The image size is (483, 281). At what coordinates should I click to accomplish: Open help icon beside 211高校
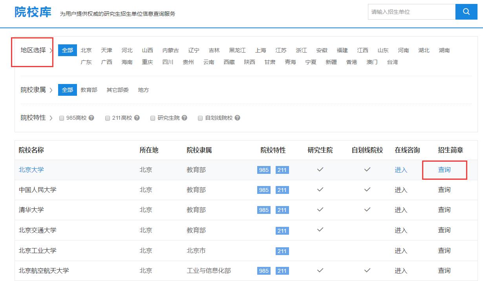(x=137, y=118)
